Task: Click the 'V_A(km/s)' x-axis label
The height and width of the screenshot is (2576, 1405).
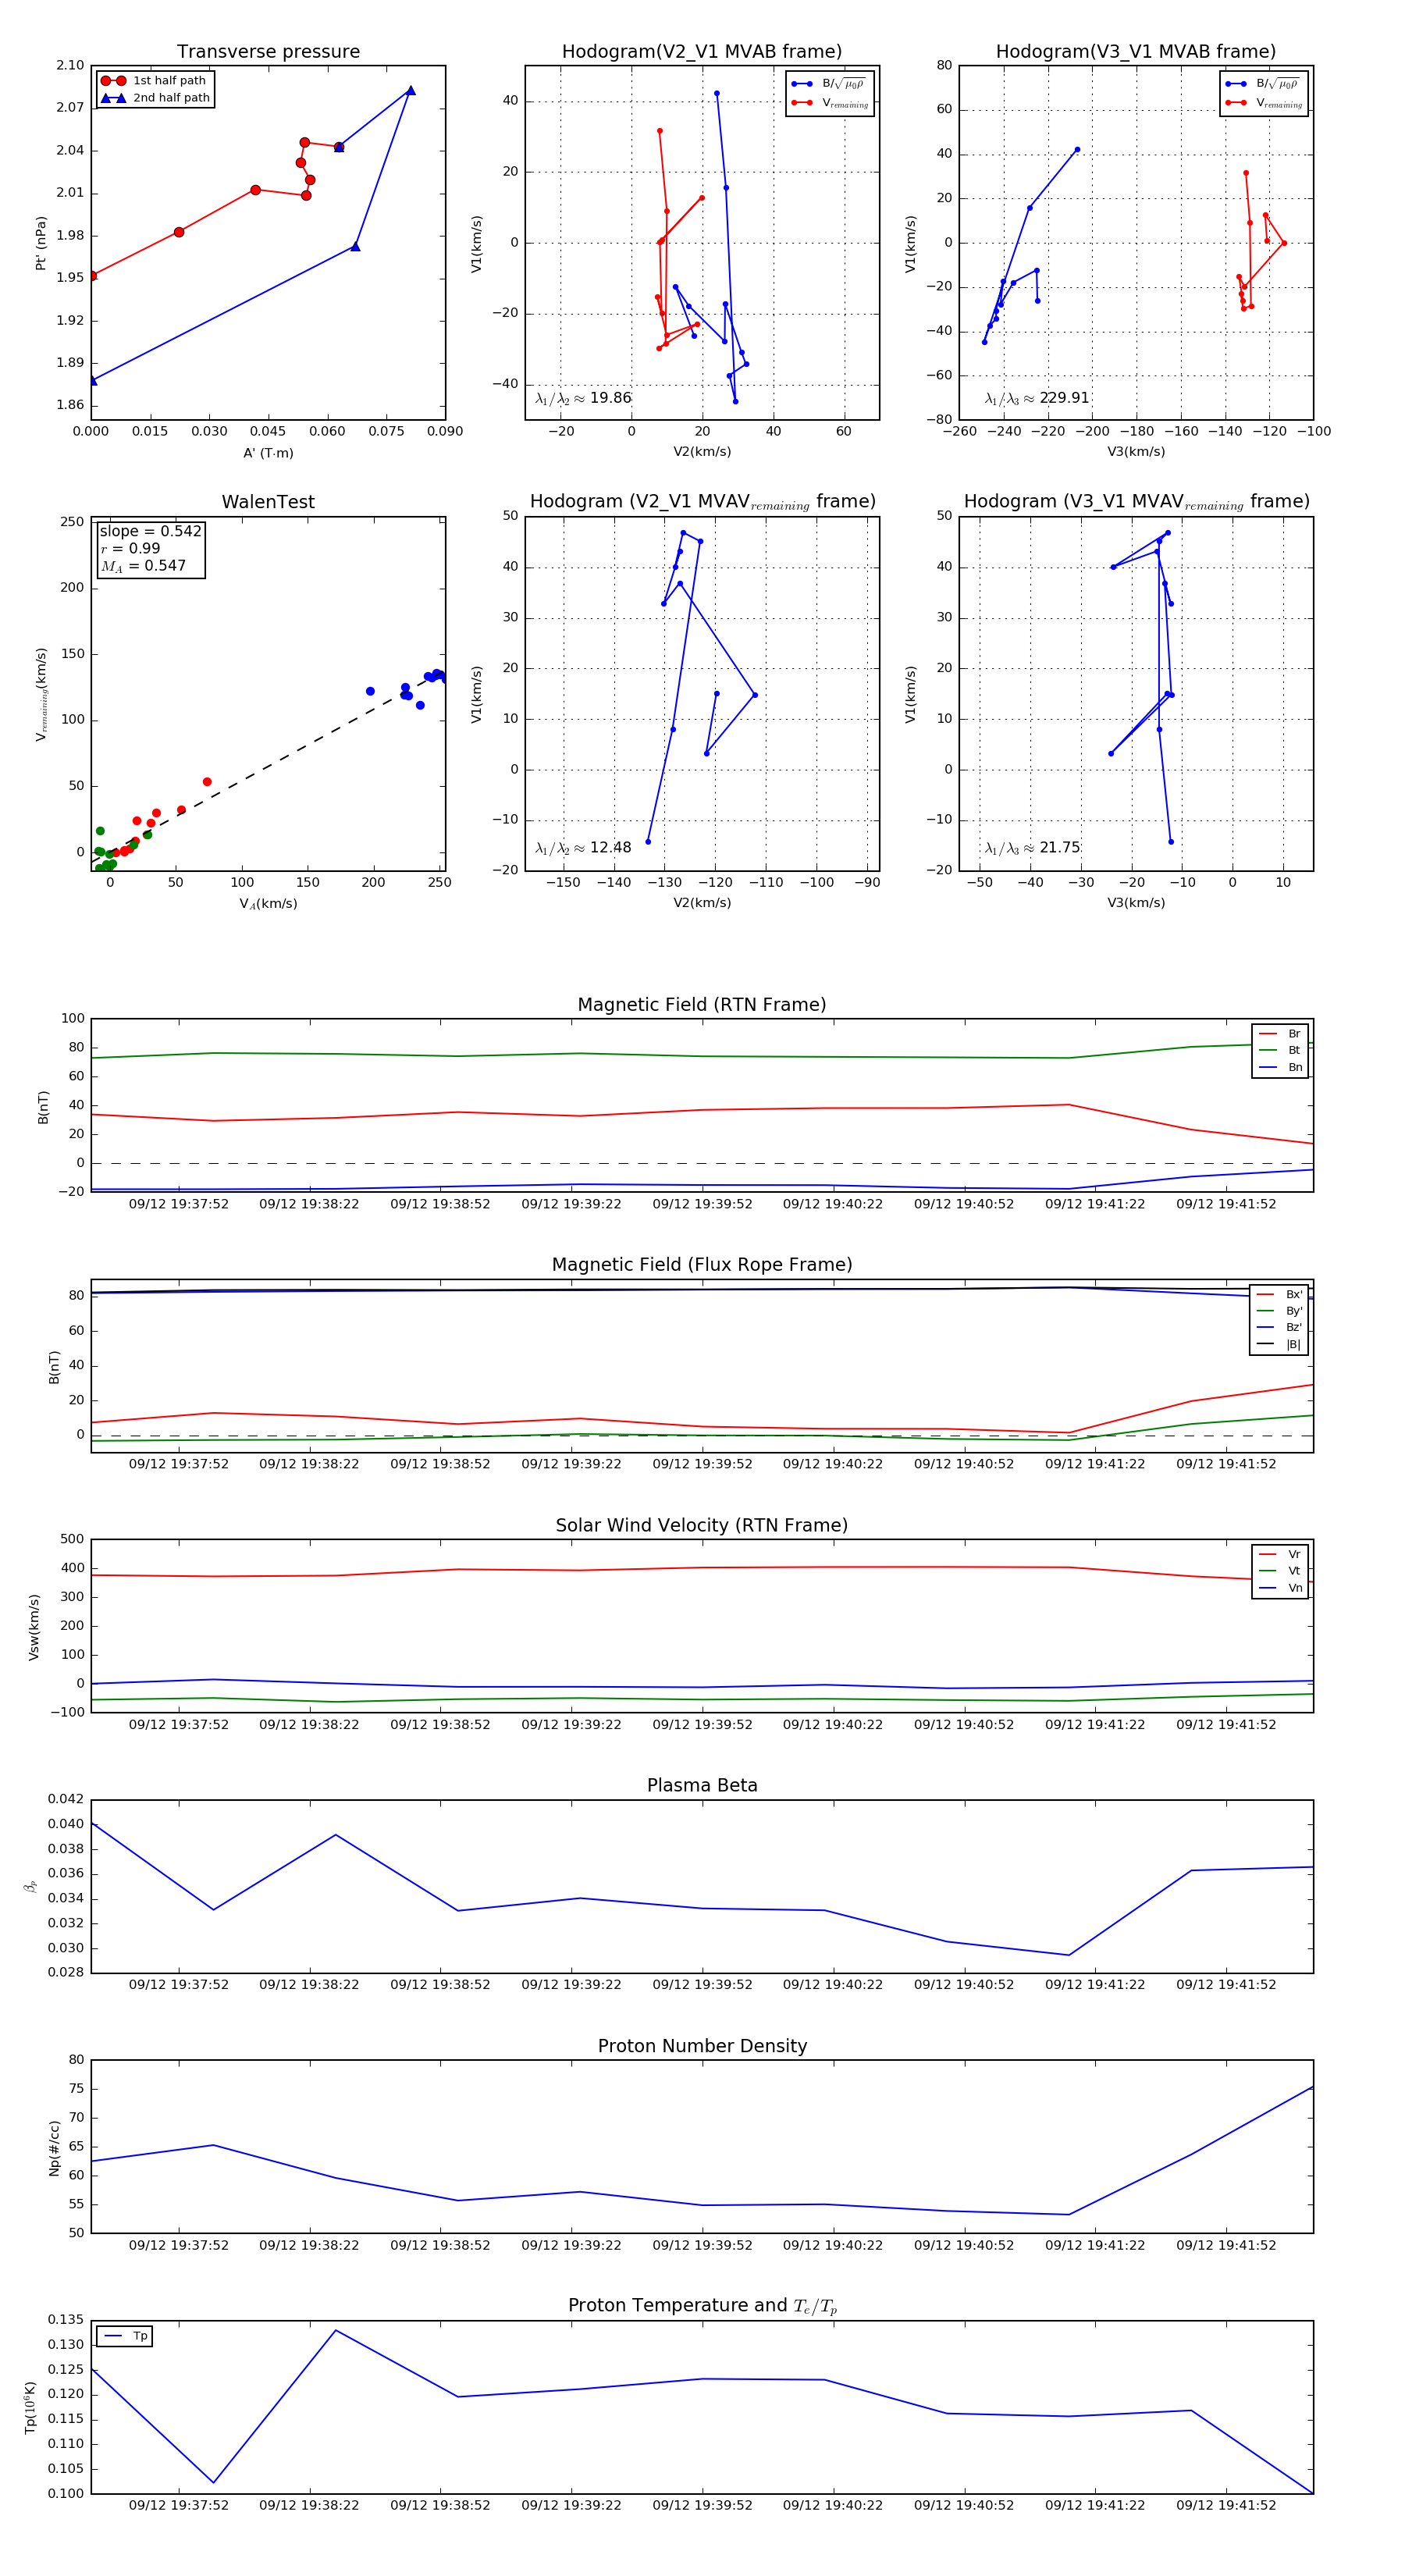Action: 268,904
